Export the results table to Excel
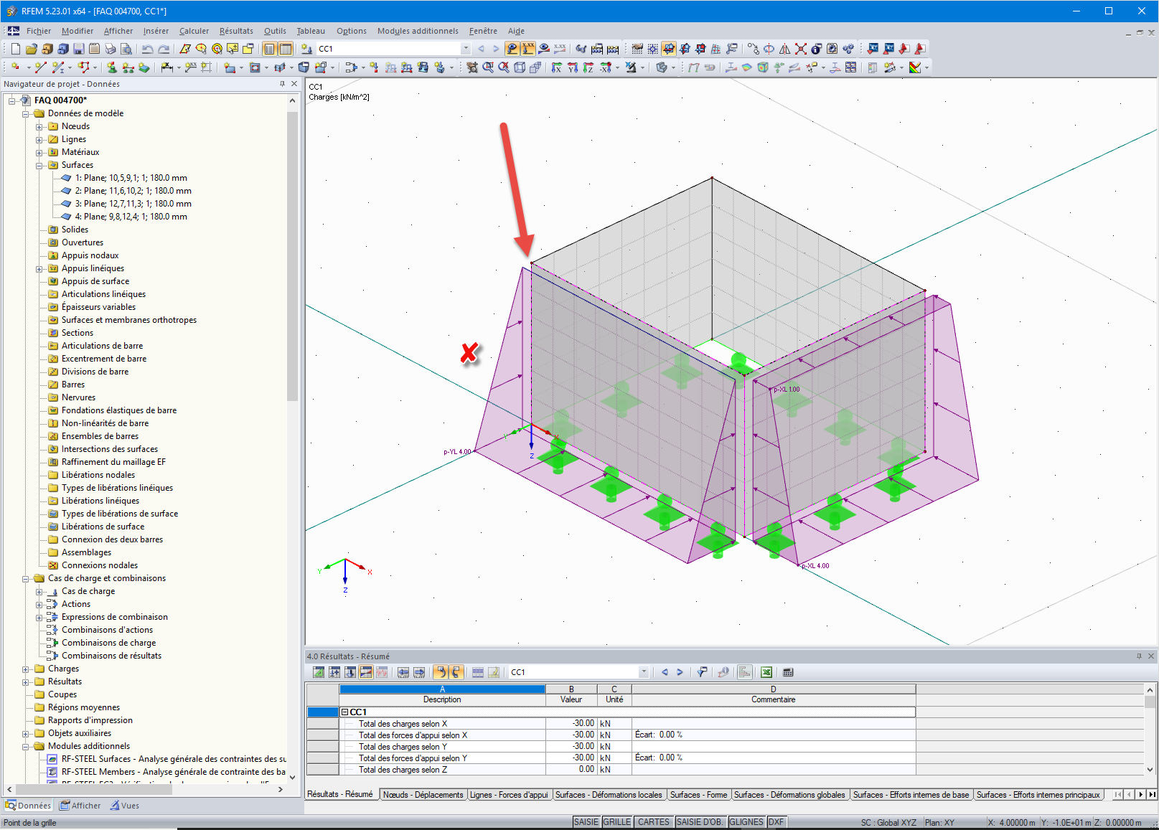This screenshot has width=1159, height=830. 766,672
